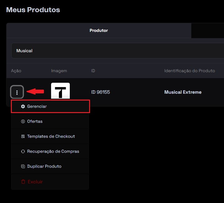Open the three-dot action menu button
The image size is (224, 203).
pyautogui.click(x=17, y=92)
